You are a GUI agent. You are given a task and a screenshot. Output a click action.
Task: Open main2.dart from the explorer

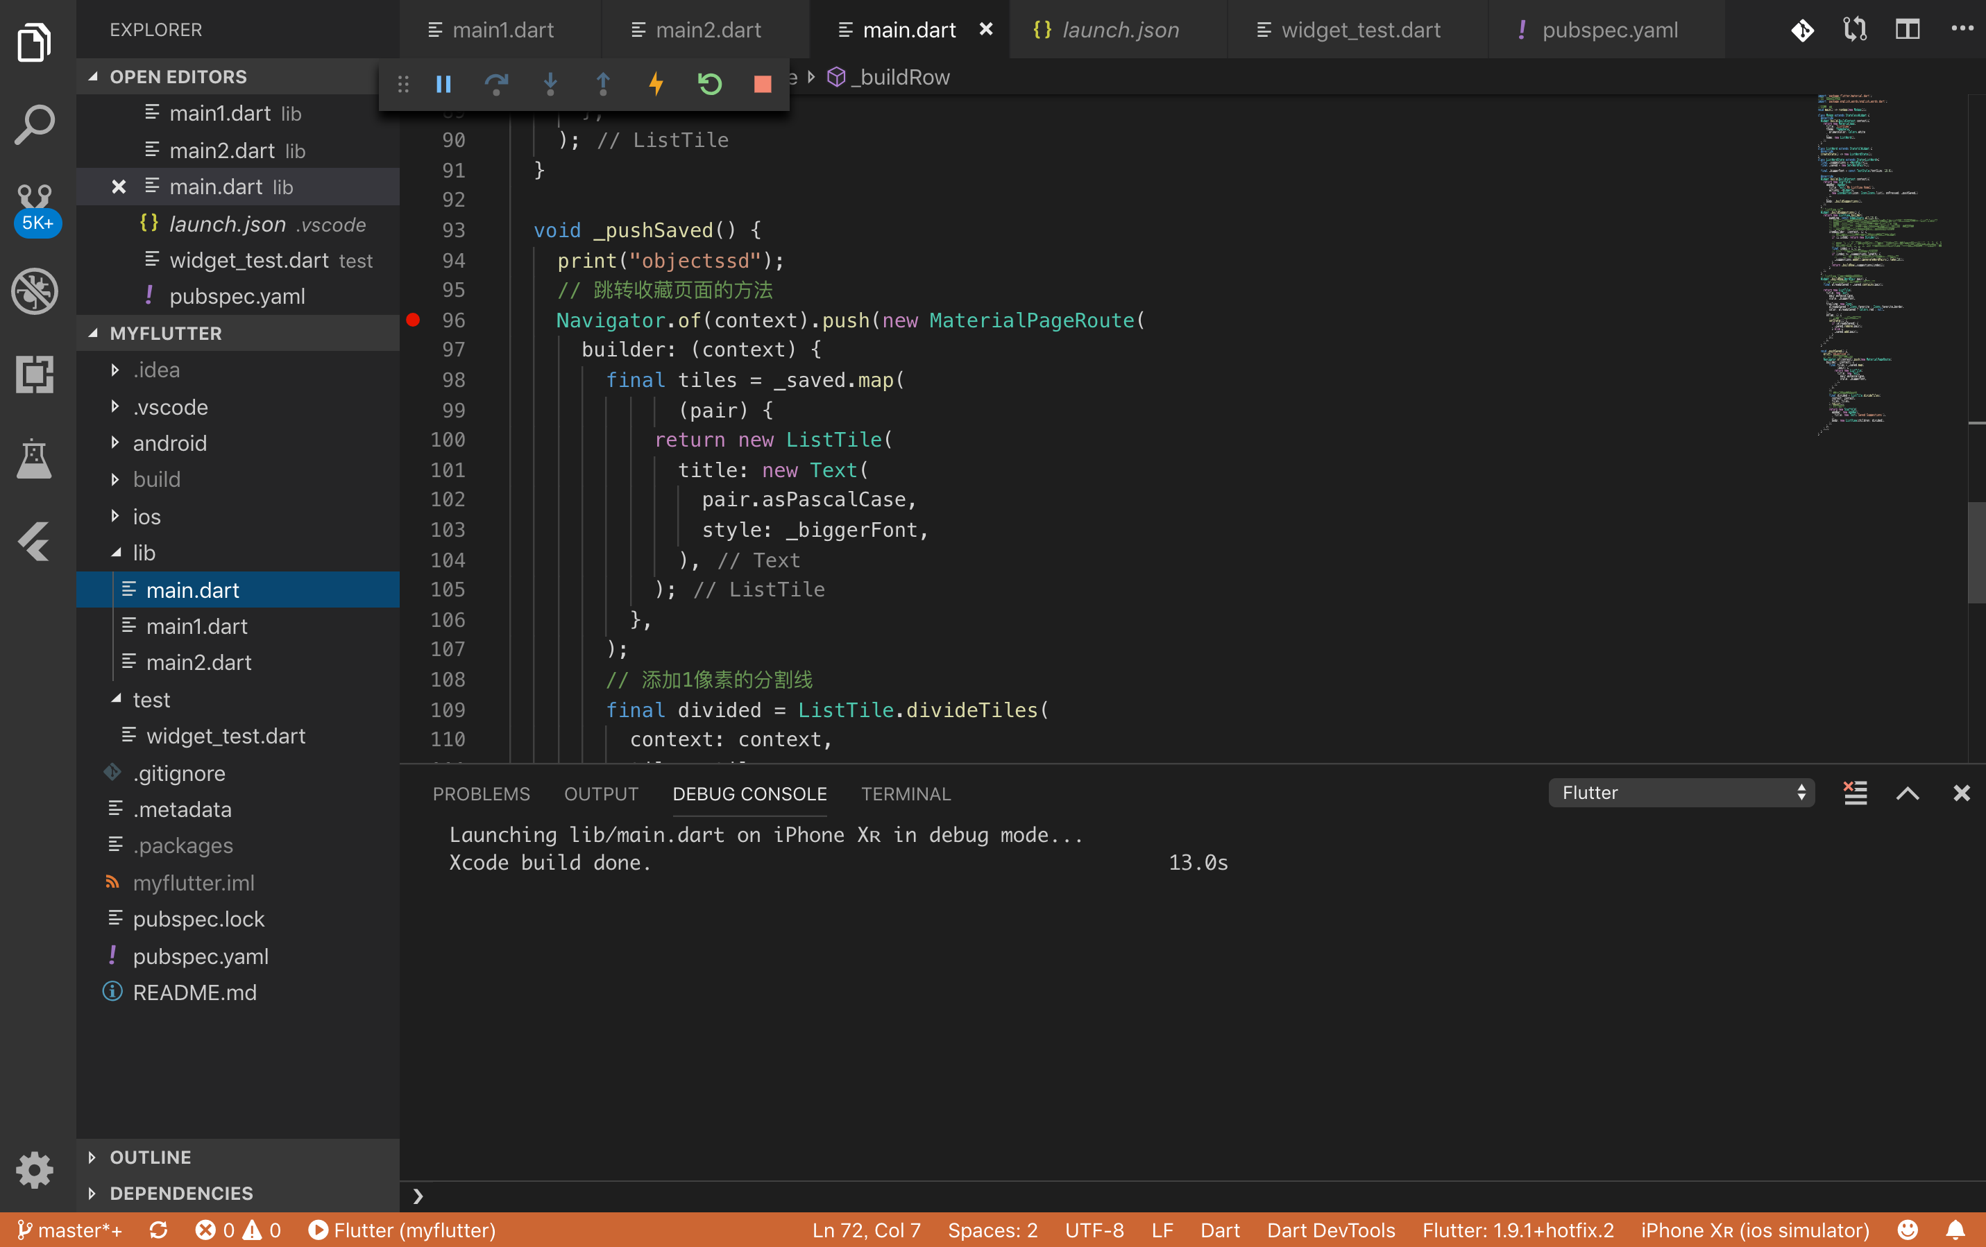(x=198, y=662)
